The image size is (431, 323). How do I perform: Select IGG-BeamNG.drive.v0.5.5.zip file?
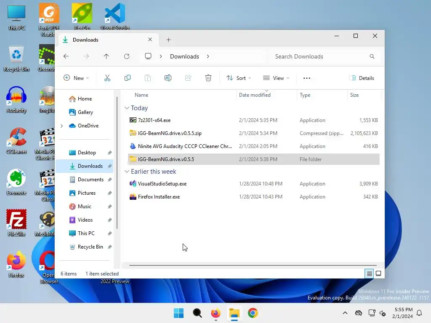253,133
